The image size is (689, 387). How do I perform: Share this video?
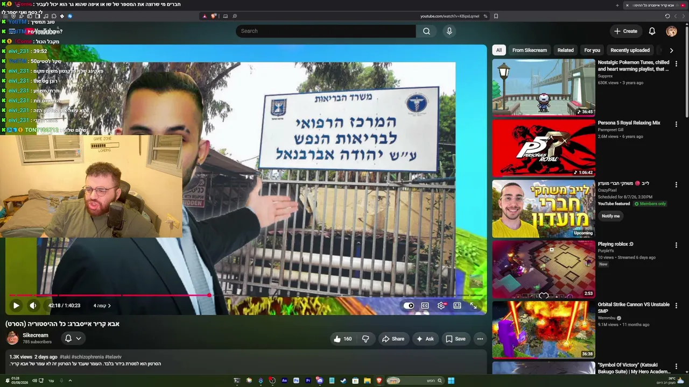[x=393, y=339]
